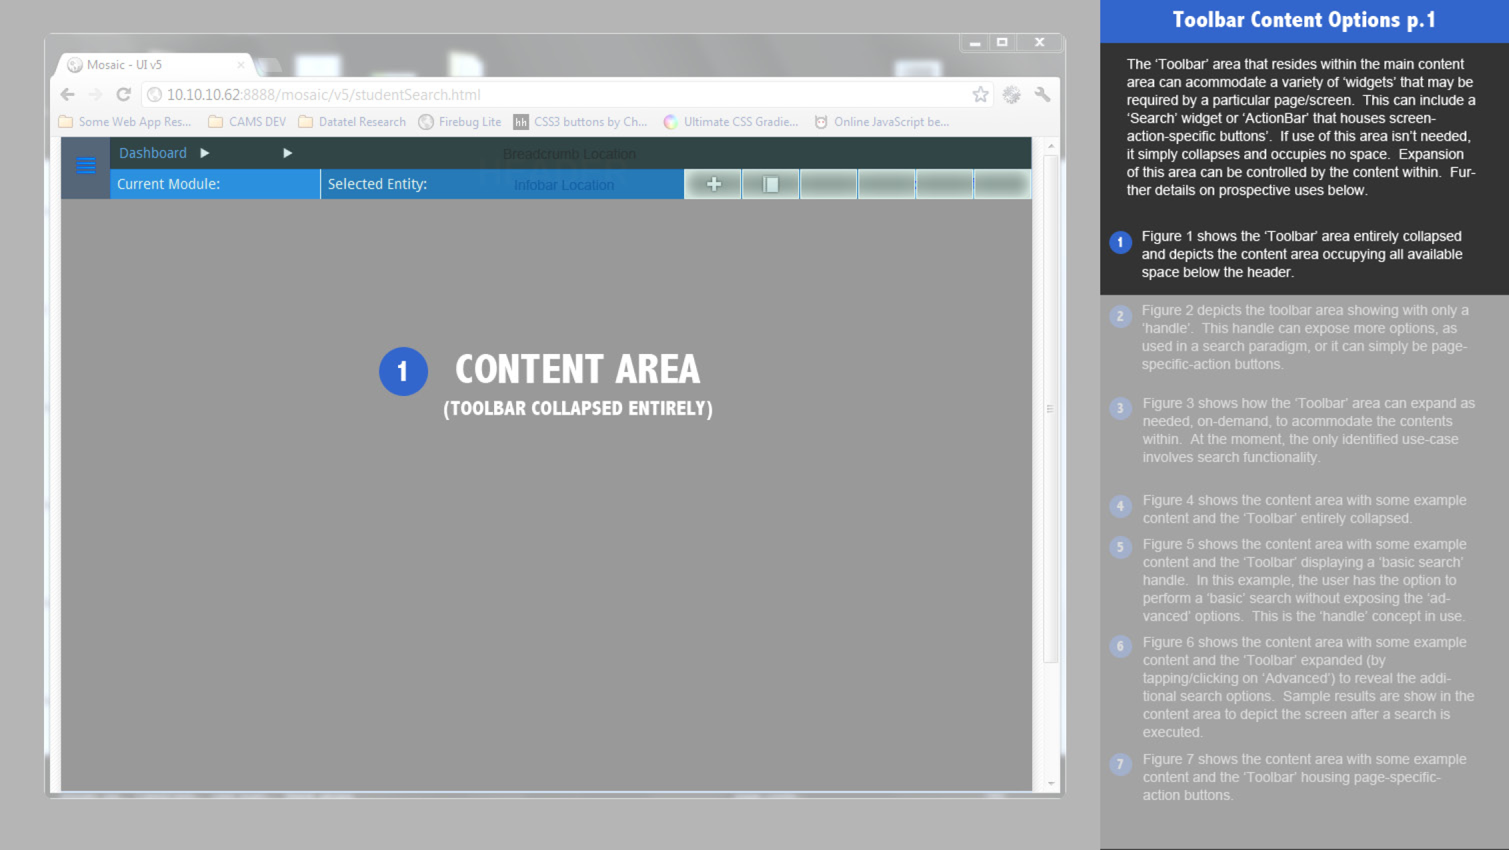This screenshot has height=850, width=1509.
Task: Expand the second breadcrumb arrow
Action: pos(287,153)
